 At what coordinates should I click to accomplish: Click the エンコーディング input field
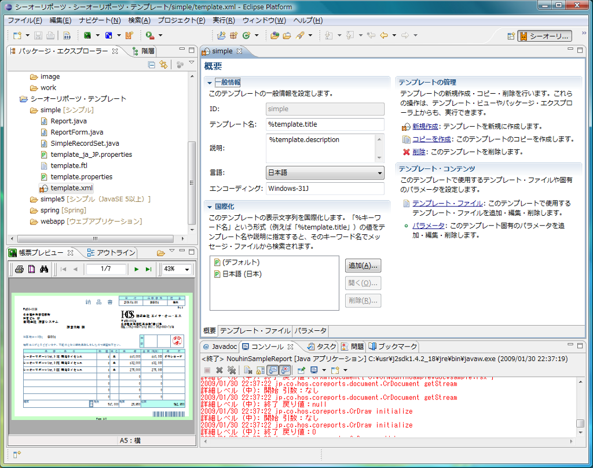tap(325, 189)
